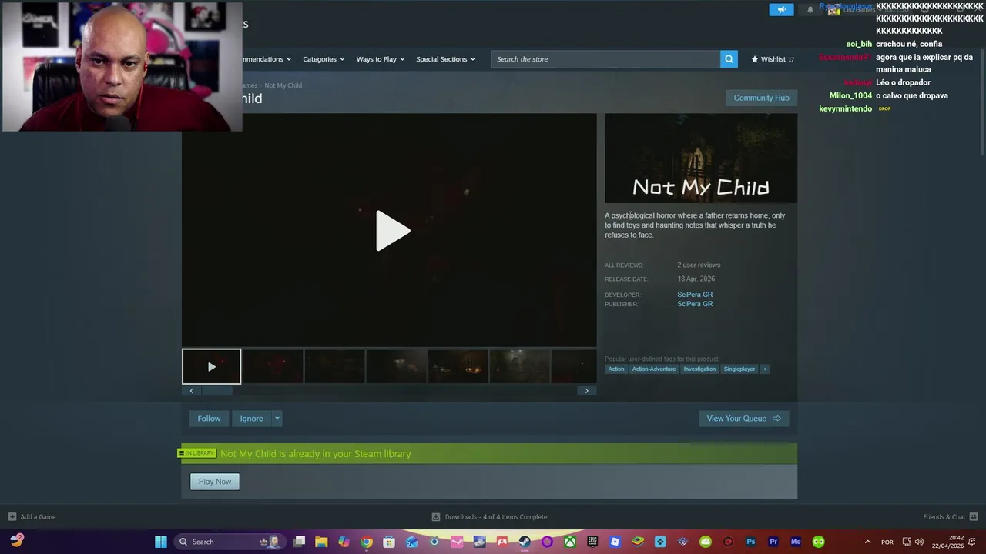Expand the Special Sections dropdown

click(445, 59)
